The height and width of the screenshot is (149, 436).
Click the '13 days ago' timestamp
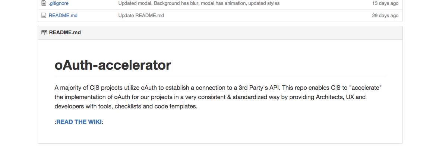(385, 3)
